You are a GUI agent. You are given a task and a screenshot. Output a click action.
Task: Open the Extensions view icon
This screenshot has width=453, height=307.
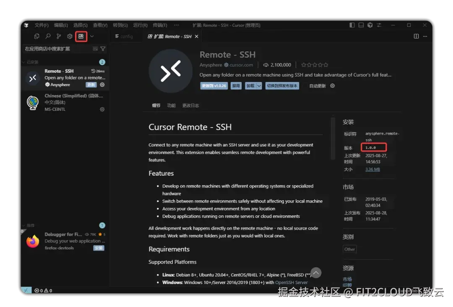(x=81, y=36)
